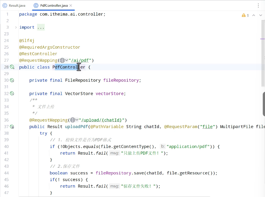265x197 pixels.
Task: Click the try keyword on line 38
Action: point(43,133)
